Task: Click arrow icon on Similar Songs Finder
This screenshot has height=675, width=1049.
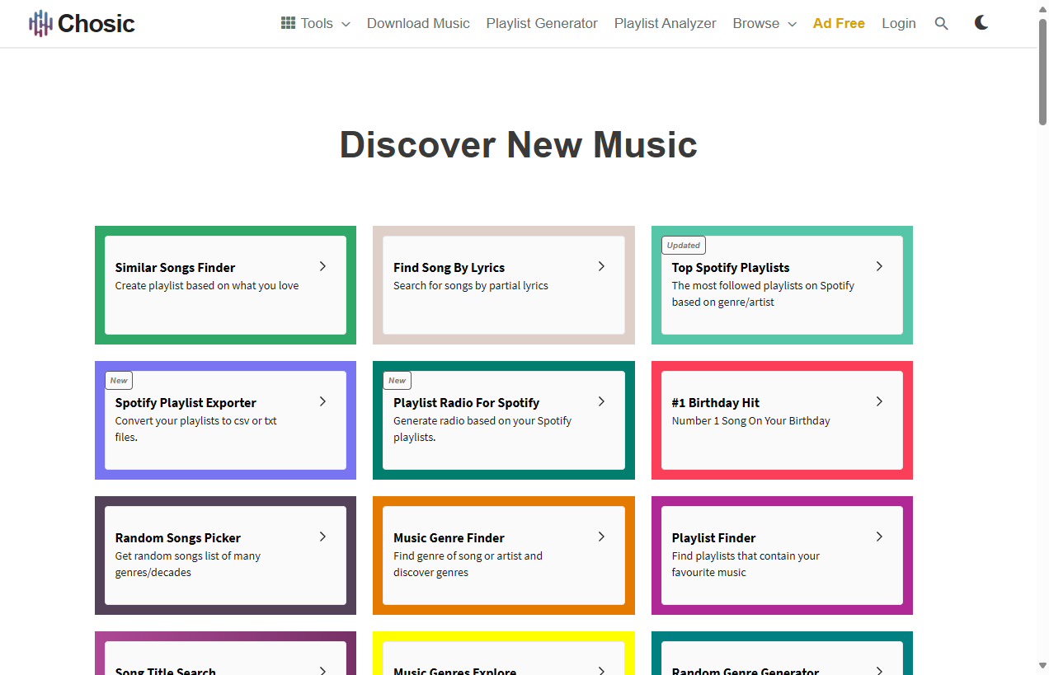Action: [322, 266]
